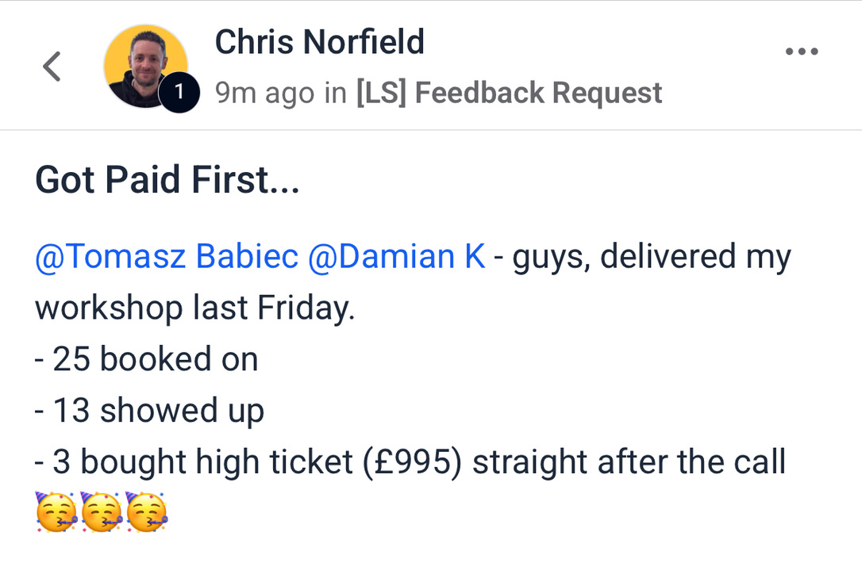The width and height of the screenshot is (862, 574).
Task: Go back using the left chevron arrow
Action: (x=52, y=67)
